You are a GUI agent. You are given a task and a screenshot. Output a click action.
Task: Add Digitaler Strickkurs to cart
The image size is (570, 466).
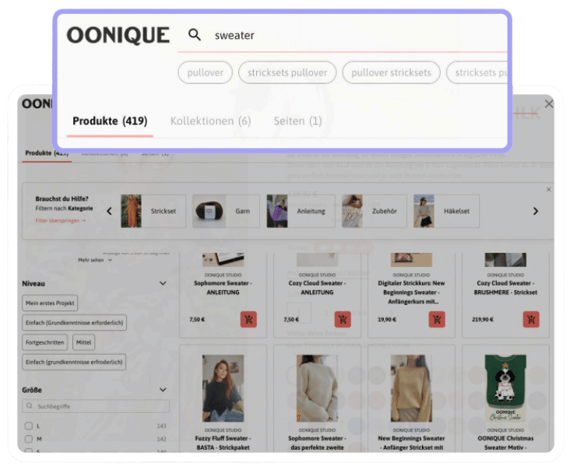[437, 320]
